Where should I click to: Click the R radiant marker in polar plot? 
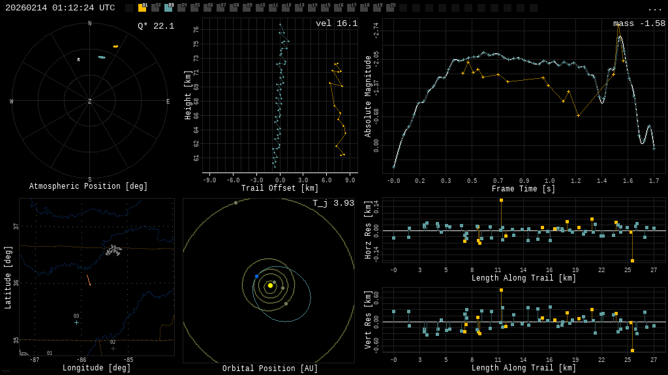click(x=78, y=60)
